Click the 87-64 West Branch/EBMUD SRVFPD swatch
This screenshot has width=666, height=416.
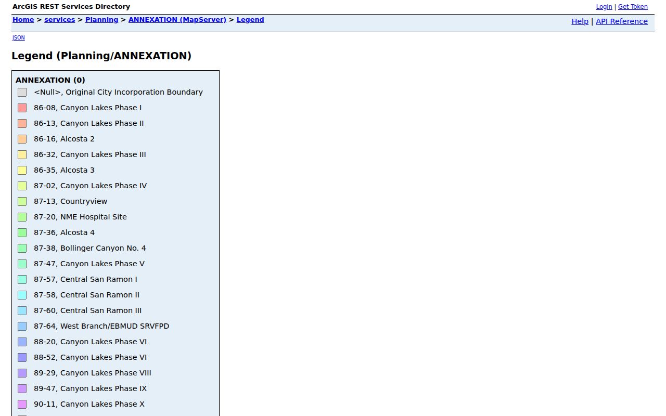[x=22, y=326]
